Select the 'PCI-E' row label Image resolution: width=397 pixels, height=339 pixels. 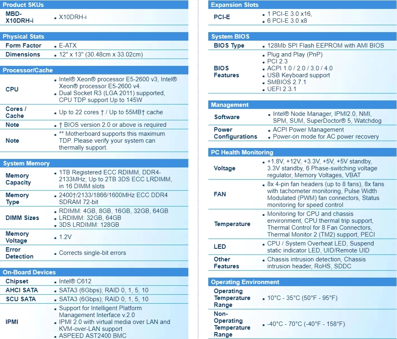(222, 17)
